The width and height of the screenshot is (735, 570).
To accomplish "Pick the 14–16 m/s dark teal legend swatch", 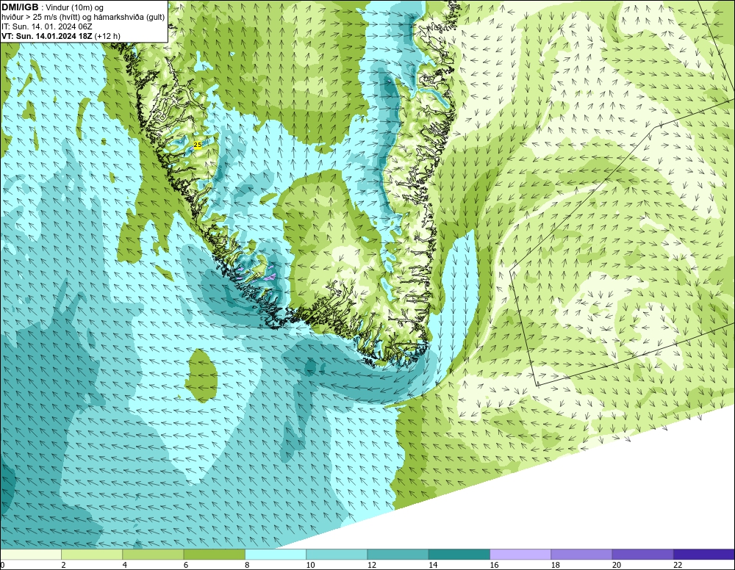I will pos(459,555).
